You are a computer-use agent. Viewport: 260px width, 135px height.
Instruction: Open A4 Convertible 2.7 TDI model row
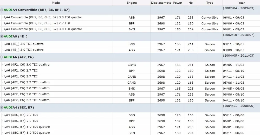(38, 23)
